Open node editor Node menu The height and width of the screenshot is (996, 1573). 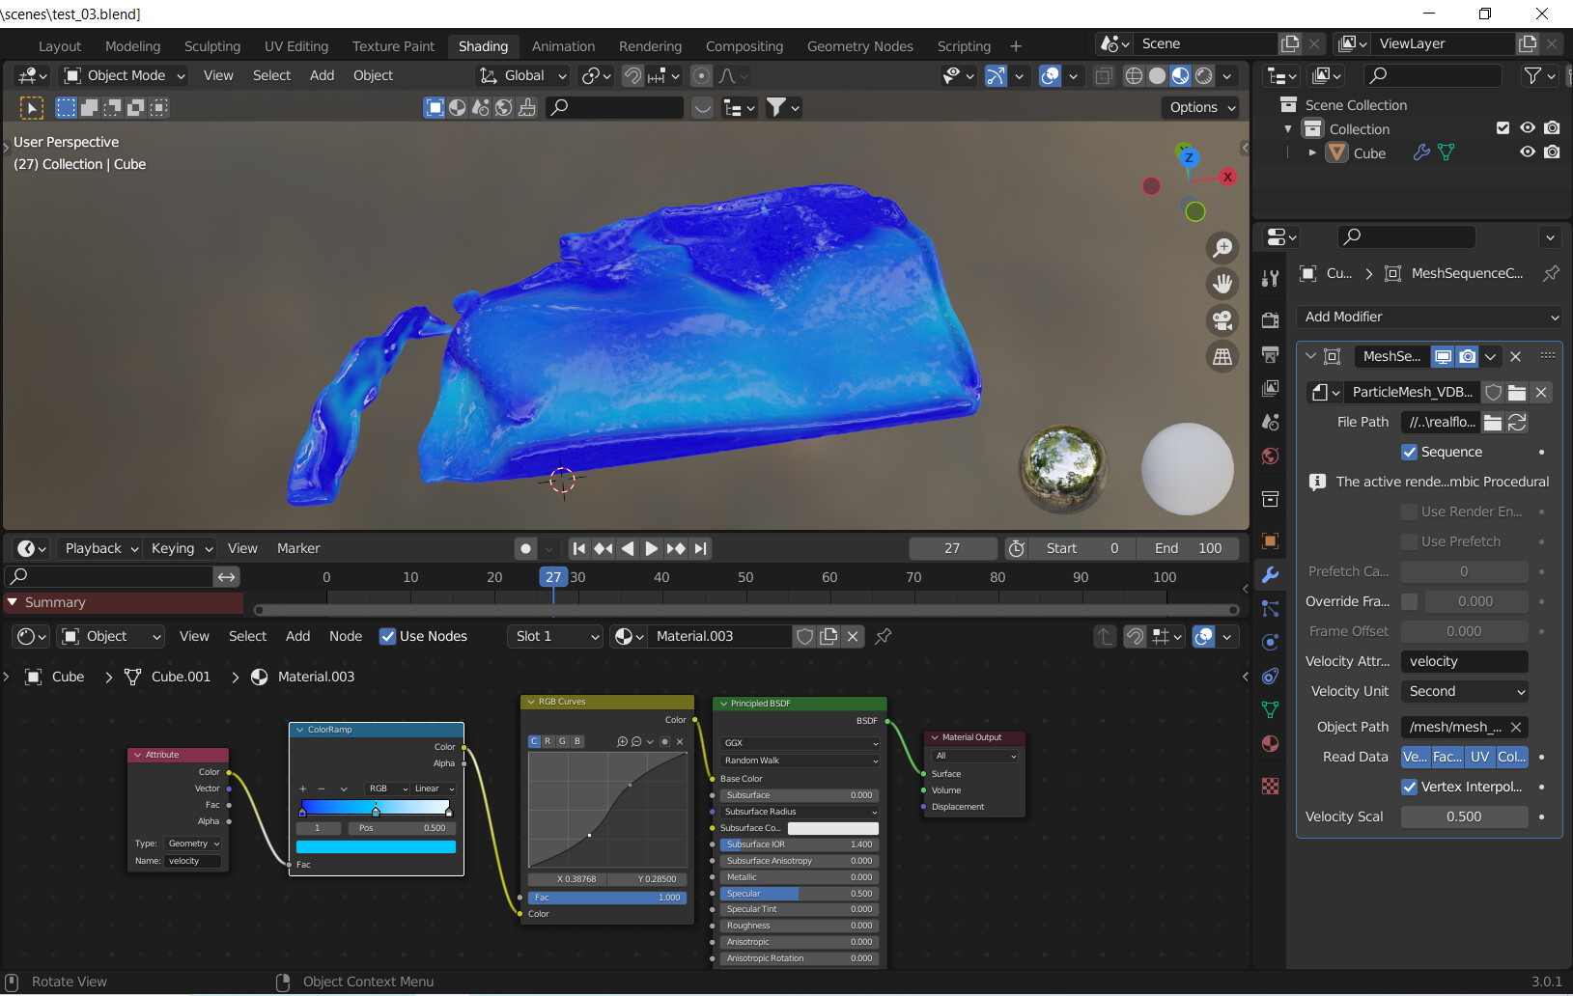pyautogui.click(x=346, y=636)
